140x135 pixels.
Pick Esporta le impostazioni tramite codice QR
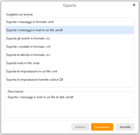(70, 80)
